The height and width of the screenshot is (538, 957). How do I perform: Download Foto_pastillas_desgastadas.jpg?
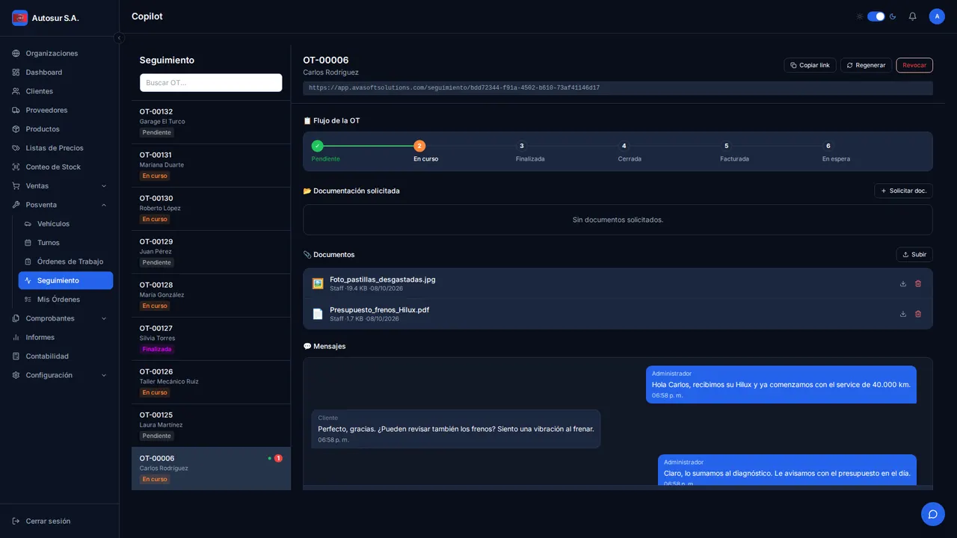903,284
